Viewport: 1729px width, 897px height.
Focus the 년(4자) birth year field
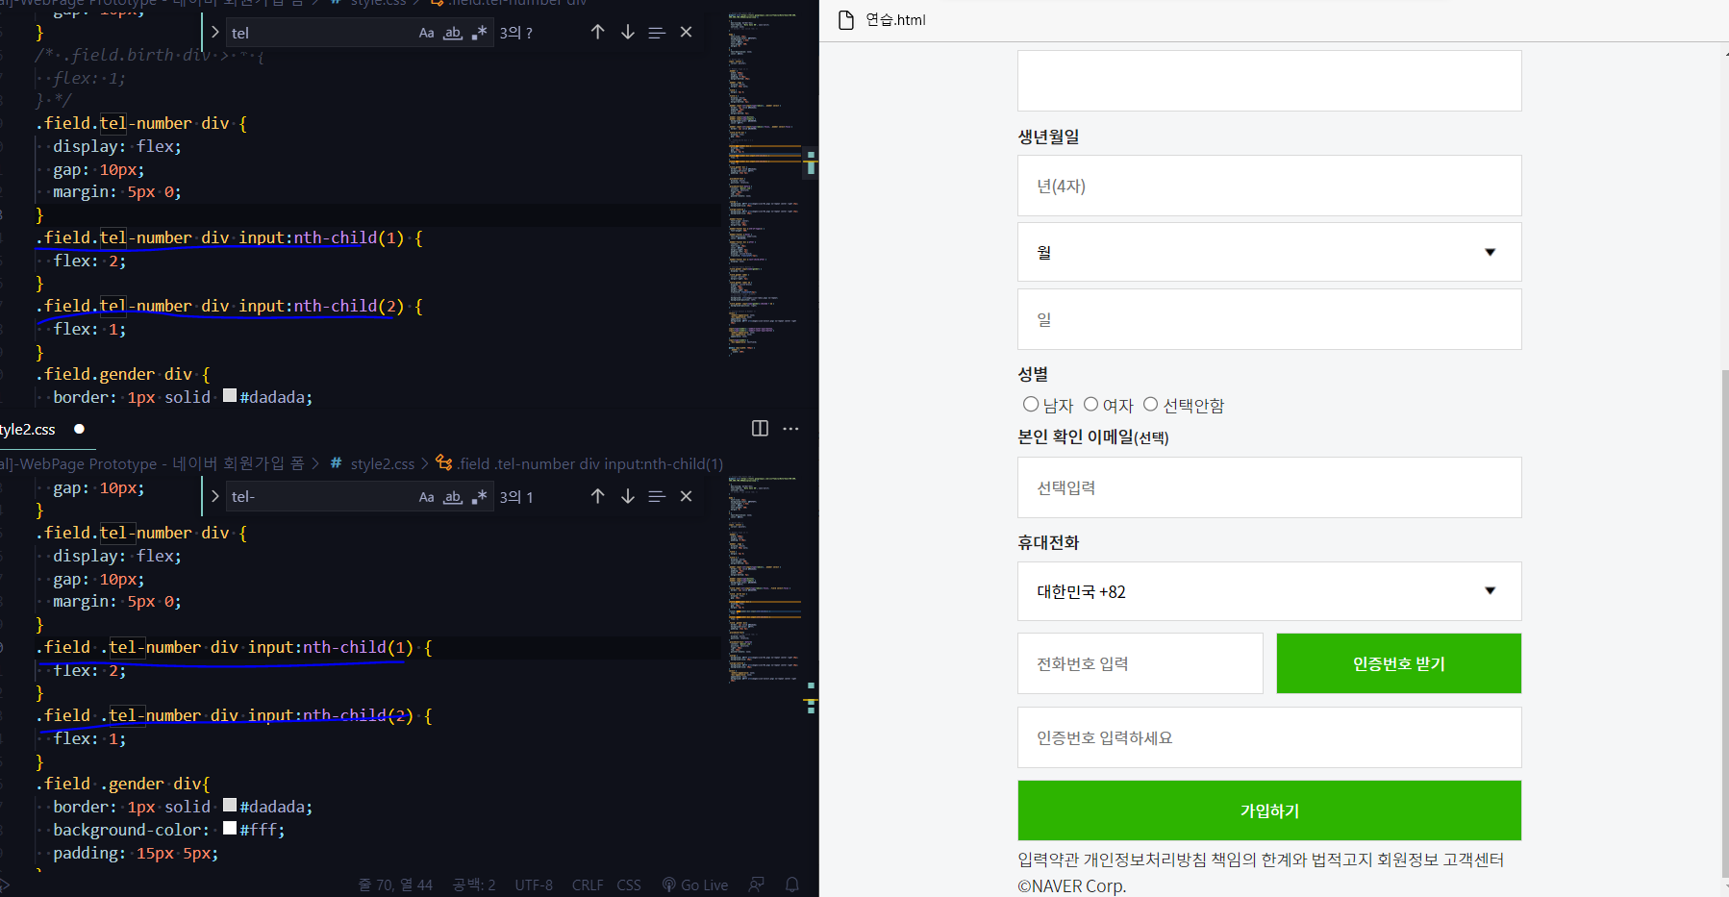(1269, 186)
